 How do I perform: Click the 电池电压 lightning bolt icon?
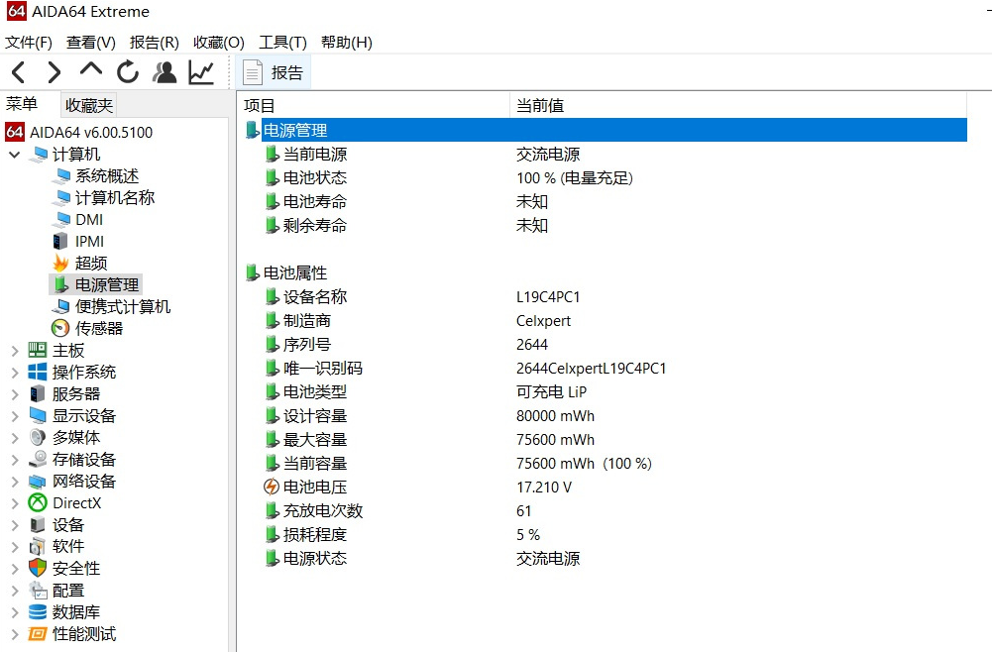271,487
